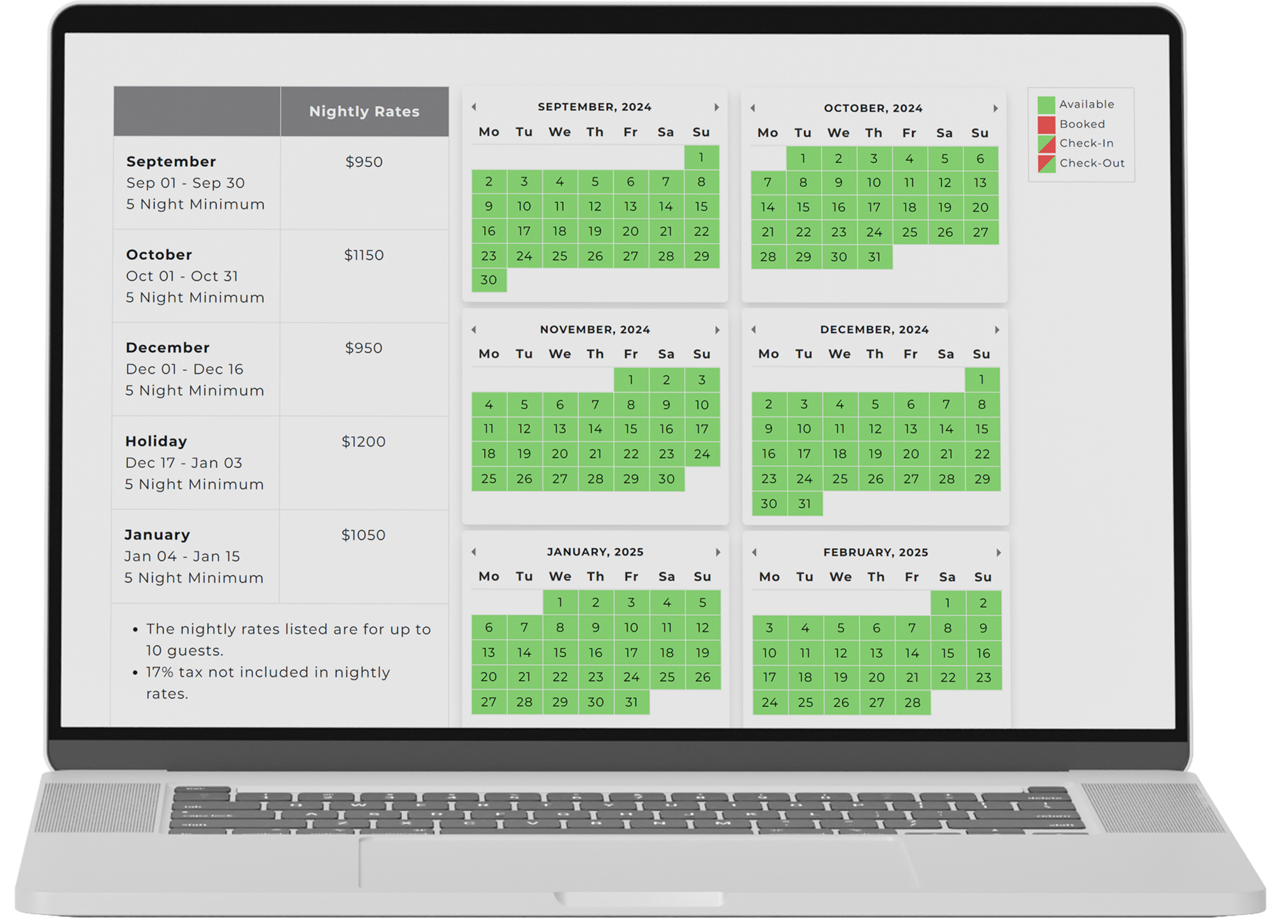The image size is (1281, 918).
Task: Click the NOVEMBER, 2024 calendar title
Action: click(595, 329)
